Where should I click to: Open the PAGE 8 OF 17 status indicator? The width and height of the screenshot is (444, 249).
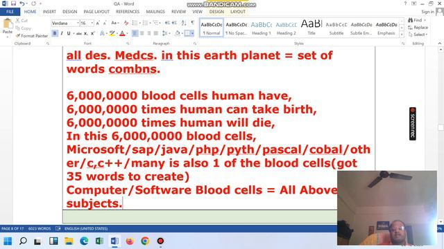point(12,228)
